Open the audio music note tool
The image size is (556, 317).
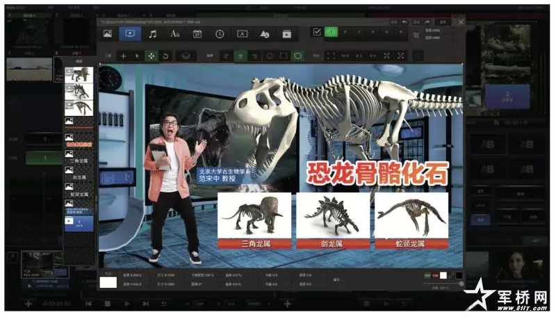tap(152, 33)
